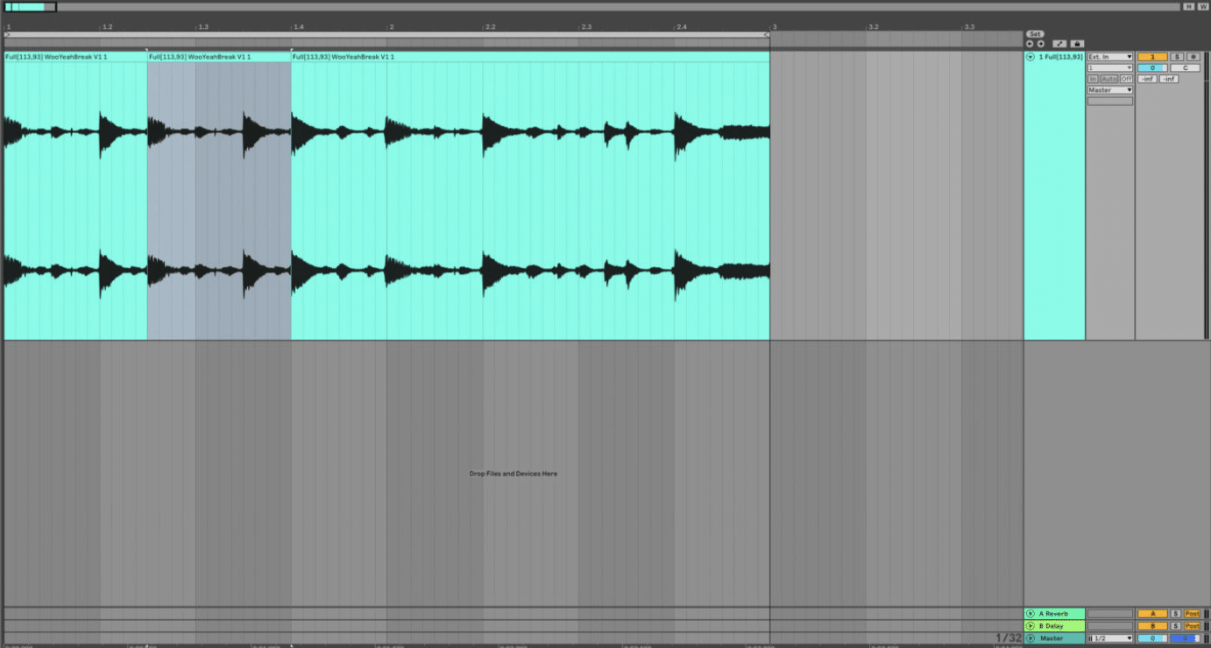
Task: Click beat marker 1.2 on ruler
Action: click(107, 27)
